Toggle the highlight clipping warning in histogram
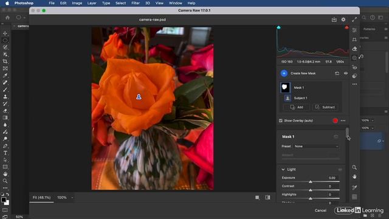Image resolution: width=389 pixels, height=219 pixels. (346, 27)
